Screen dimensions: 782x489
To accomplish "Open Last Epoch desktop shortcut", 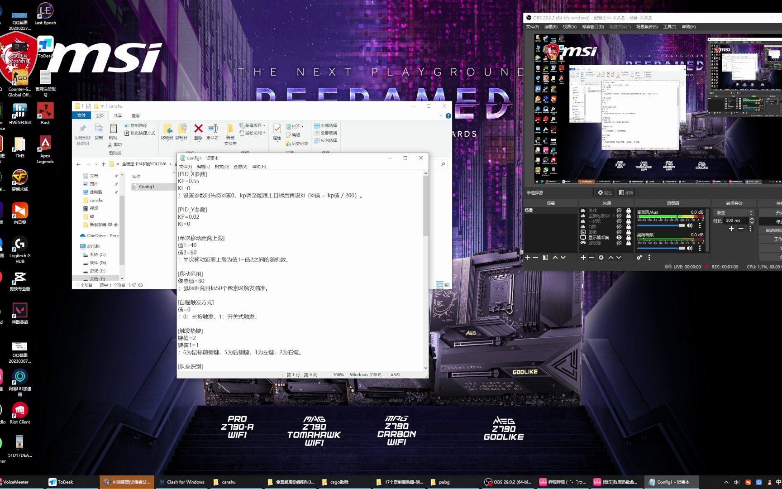I will (x=45, y=14).
